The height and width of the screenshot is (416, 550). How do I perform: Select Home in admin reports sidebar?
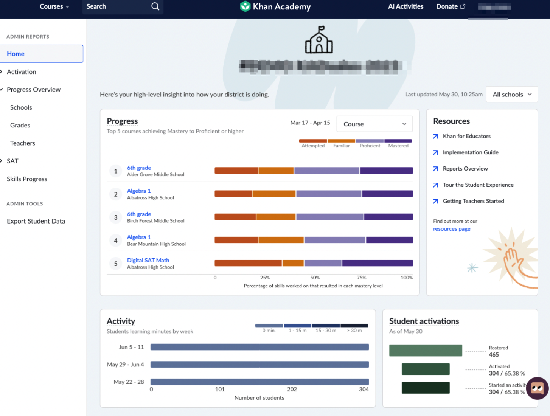coord(42,54)
